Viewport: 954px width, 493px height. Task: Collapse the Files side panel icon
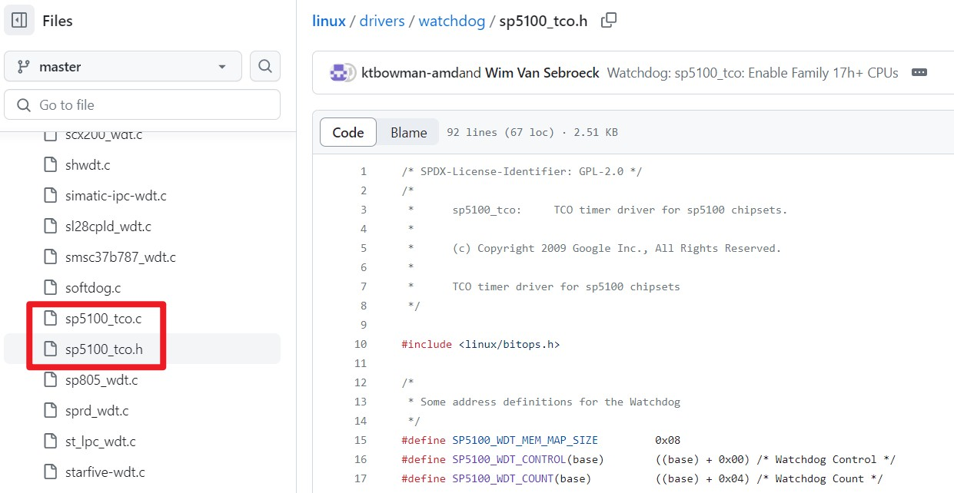coord(19,21)
